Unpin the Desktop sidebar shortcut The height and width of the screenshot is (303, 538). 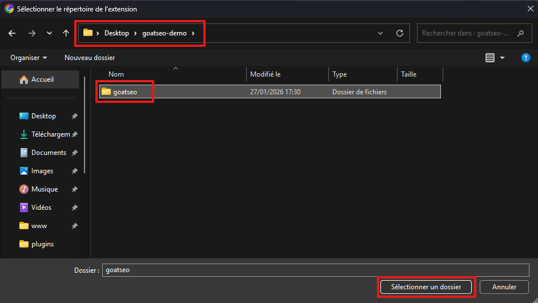point(74,116)
